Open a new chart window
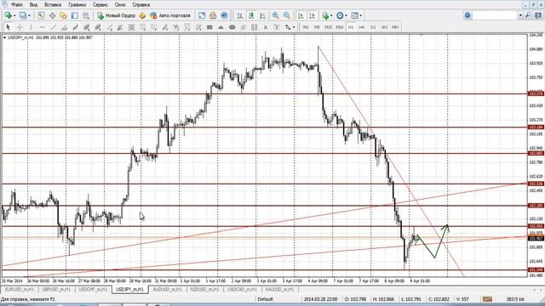The image size is (545, 306). 8,15
